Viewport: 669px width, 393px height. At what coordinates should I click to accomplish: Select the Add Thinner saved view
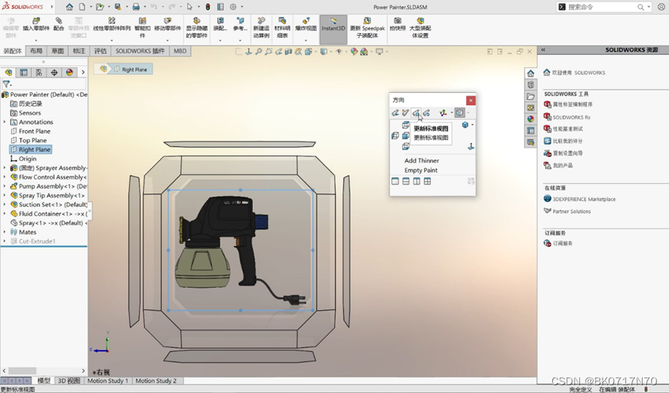tap(422, 160)
